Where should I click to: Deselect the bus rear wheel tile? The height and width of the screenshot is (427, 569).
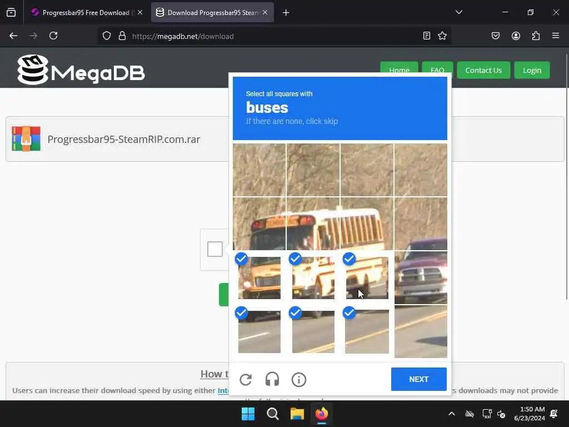coord(367,277)
